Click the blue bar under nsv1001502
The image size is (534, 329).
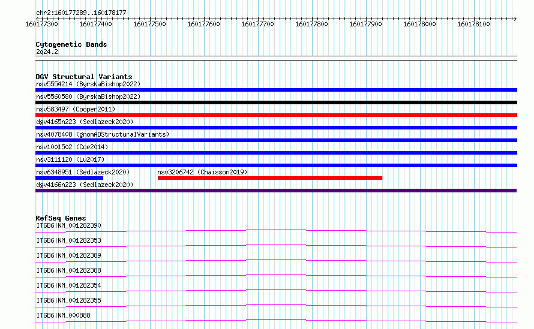[x=276, y=153]
